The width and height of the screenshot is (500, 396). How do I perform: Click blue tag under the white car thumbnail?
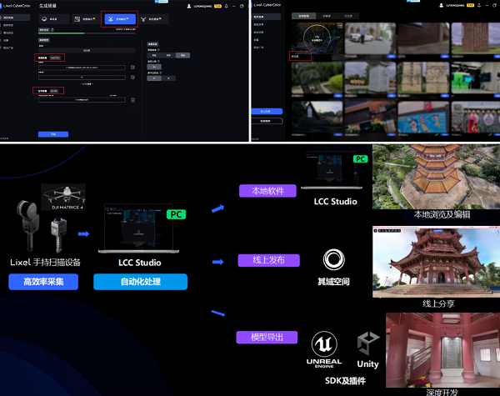tap(392, 57)
